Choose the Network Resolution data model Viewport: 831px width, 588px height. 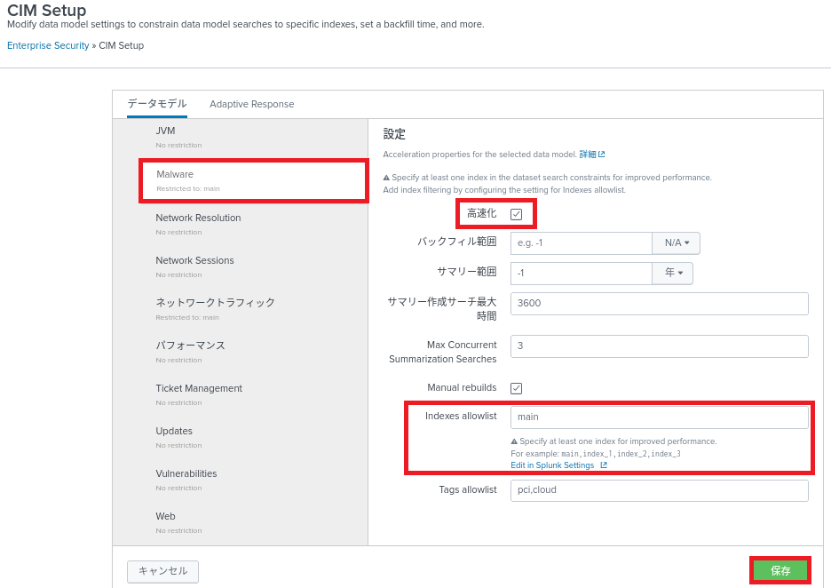pos(198,218)
